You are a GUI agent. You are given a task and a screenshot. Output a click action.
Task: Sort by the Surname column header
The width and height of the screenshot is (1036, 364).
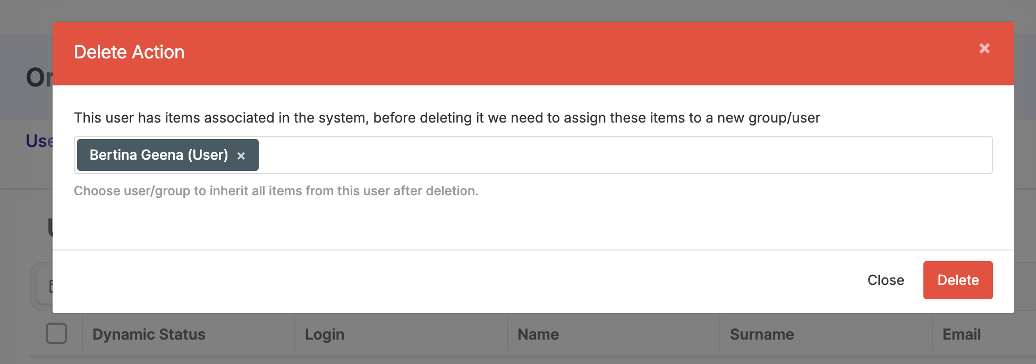pos(761,334)
